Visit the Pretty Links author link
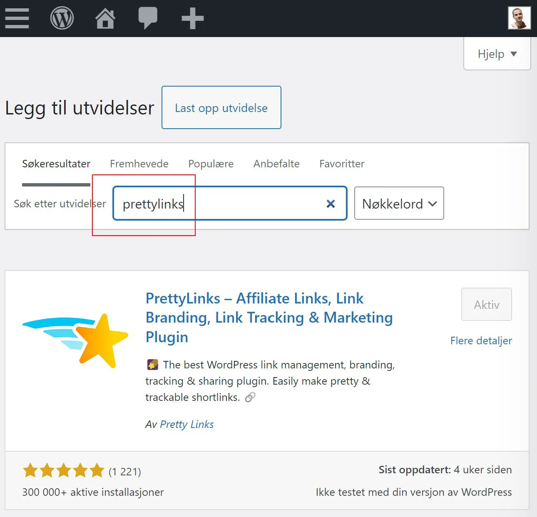The height and width of the screenshot is (517, 537). point(187,424)
